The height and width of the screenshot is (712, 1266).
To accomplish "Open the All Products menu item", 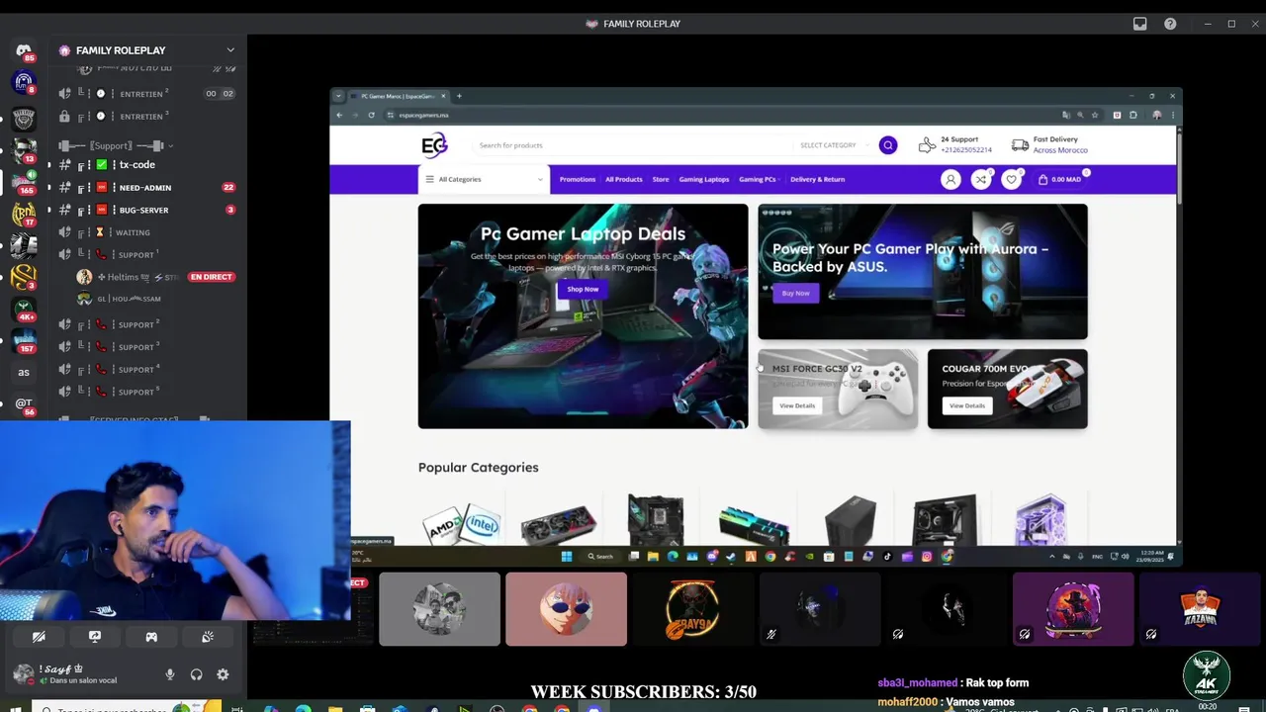I will (624, 179).
